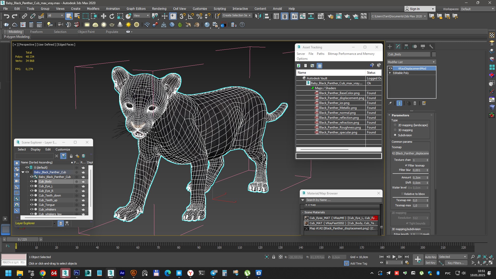Click the Play Animation button
Screen dimensions: 496x279
pos(394,257)
